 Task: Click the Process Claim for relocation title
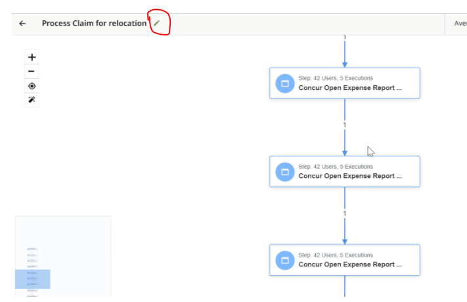click(x=94, y=23)
